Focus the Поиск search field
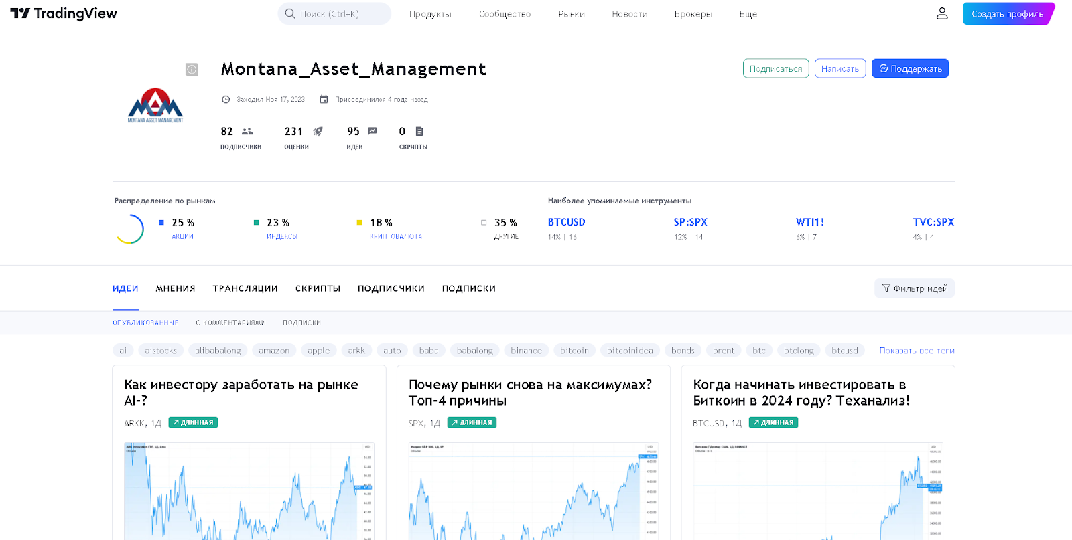1072x540 pixels. (334, 13)
